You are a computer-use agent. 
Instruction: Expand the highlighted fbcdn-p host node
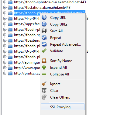click(5, 13)
